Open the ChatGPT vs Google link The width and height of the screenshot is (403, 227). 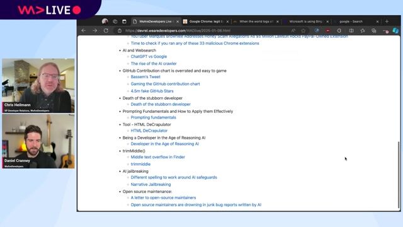[149, 56]
